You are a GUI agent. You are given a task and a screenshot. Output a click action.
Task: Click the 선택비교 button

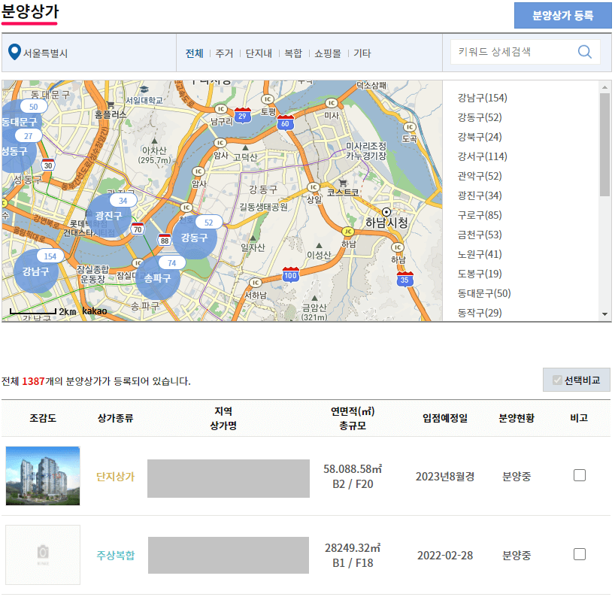tap(576, 380)
